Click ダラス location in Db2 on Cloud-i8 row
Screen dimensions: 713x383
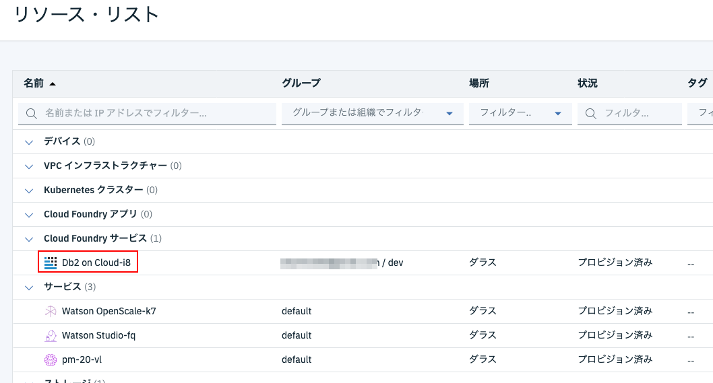(483, 263)
